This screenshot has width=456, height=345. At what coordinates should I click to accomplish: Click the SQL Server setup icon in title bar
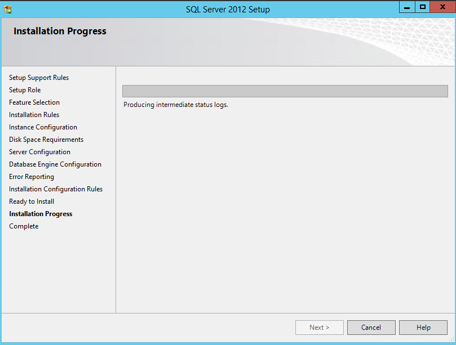tap(8, 10)
